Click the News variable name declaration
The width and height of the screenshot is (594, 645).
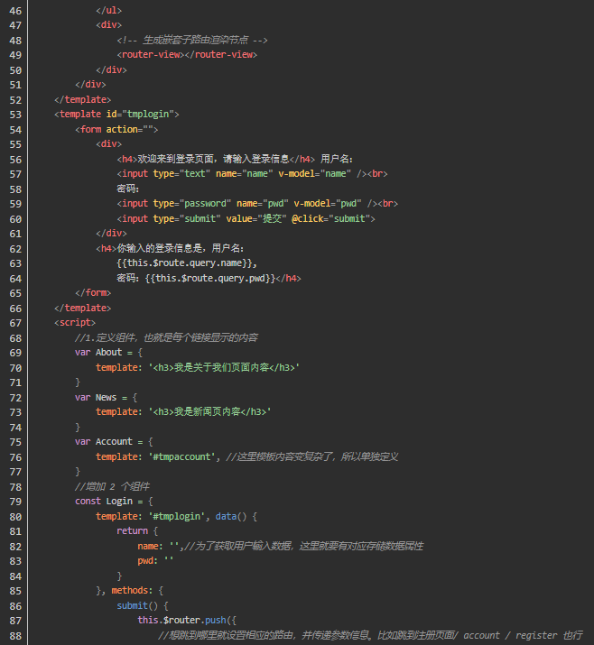(x=107, y=397)
